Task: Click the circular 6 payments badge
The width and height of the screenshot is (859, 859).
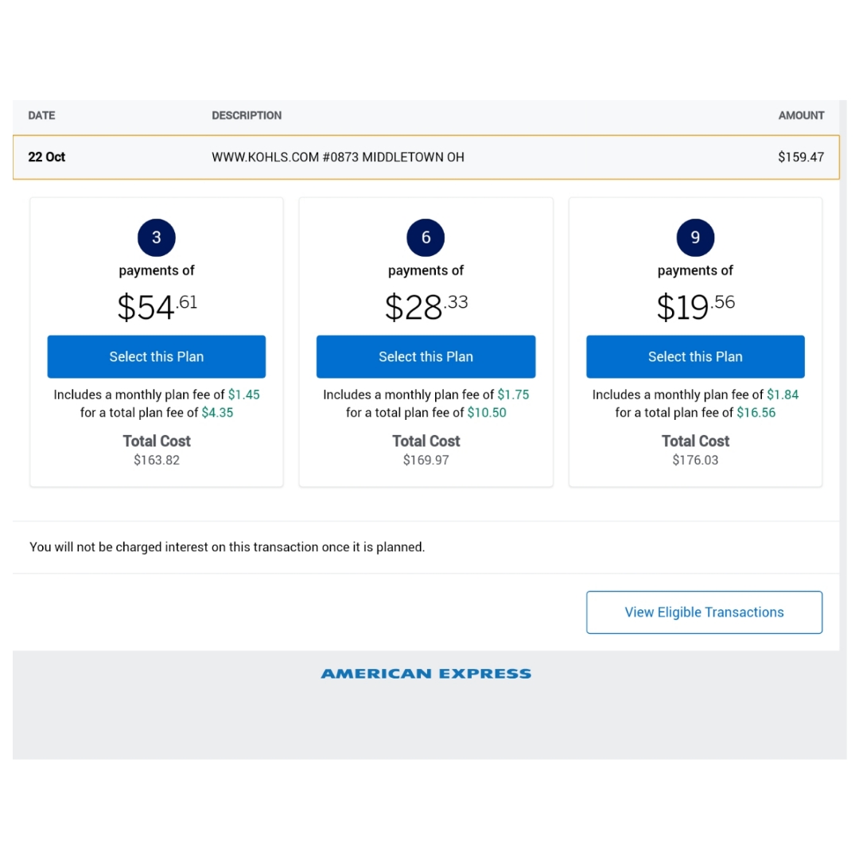Action: point(426,237)
